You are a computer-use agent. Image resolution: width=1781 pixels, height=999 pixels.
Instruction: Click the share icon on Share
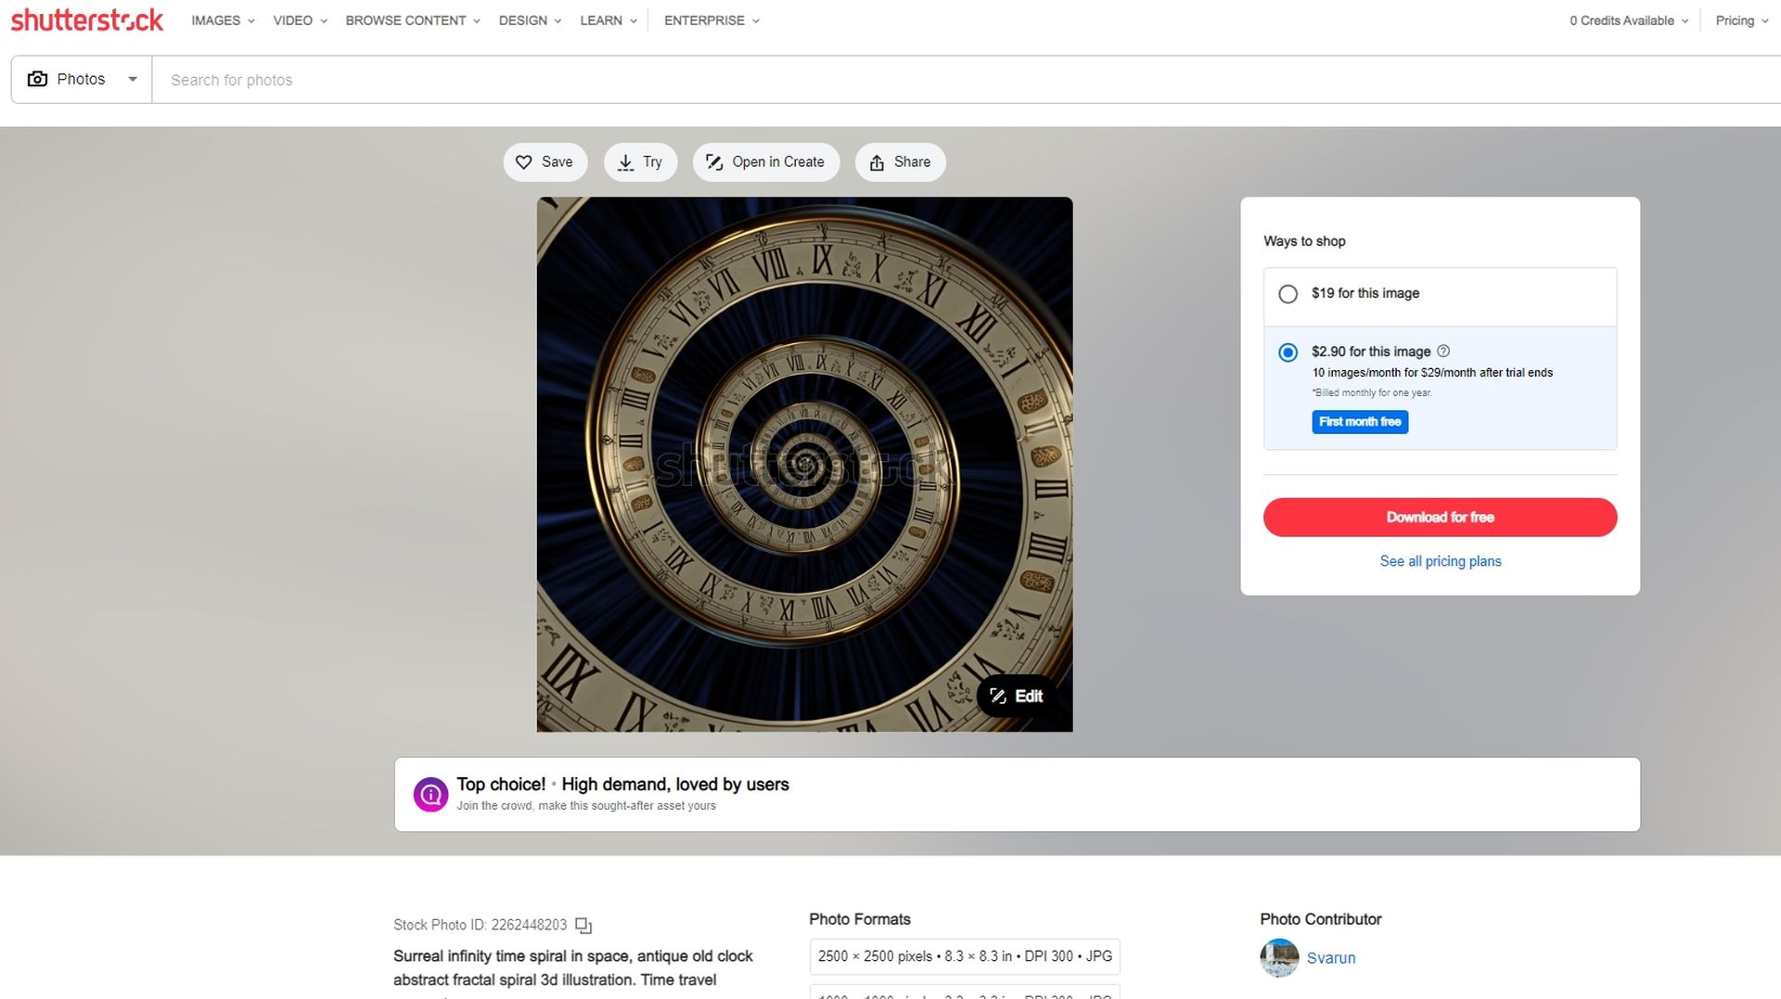[877, 162]
